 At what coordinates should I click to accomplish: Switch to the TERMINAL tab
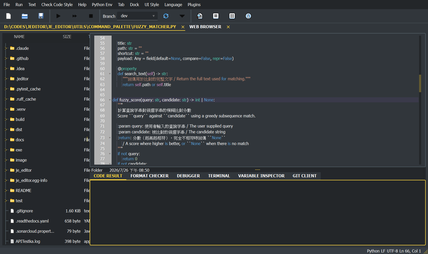point(219,176)
